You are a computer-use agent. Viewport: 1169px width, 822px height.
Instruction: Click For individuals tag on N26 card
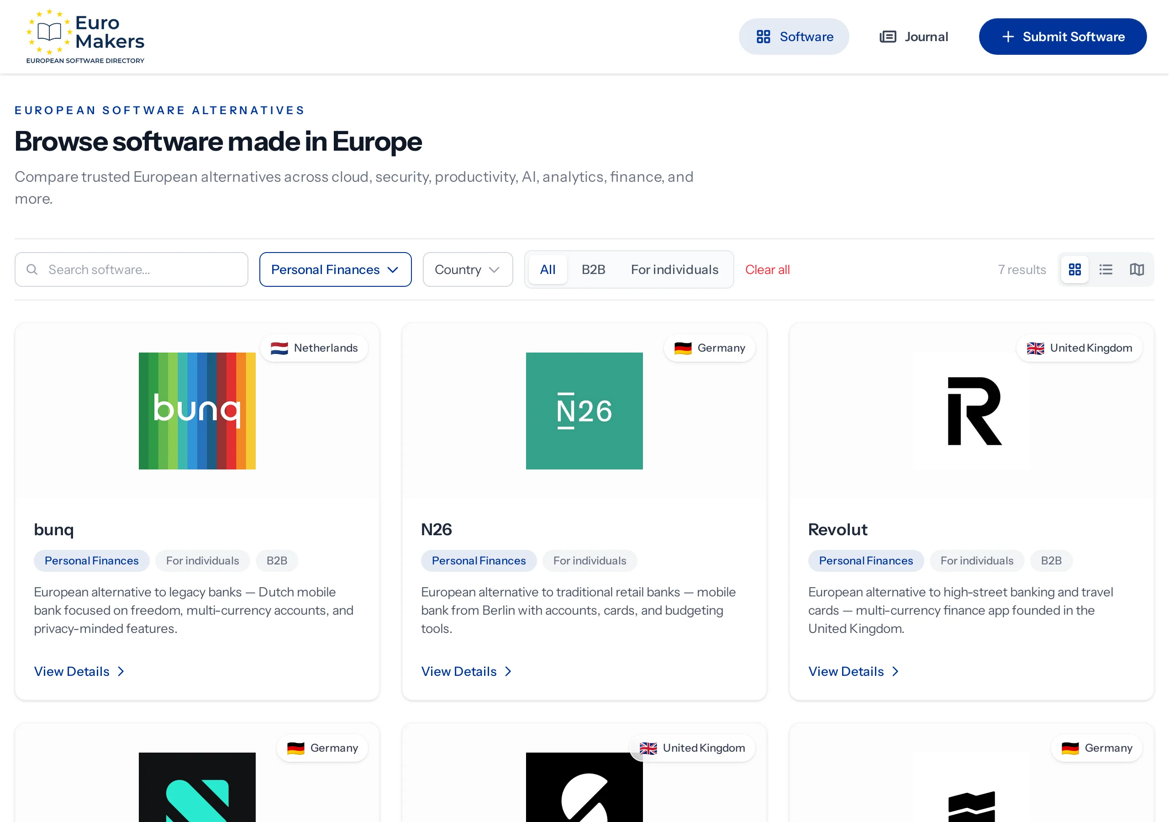590,561
